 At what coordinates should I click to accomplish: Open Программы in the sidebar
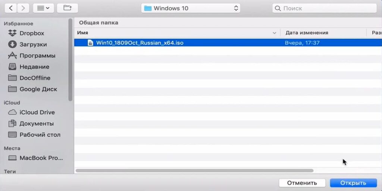[32, 55]
